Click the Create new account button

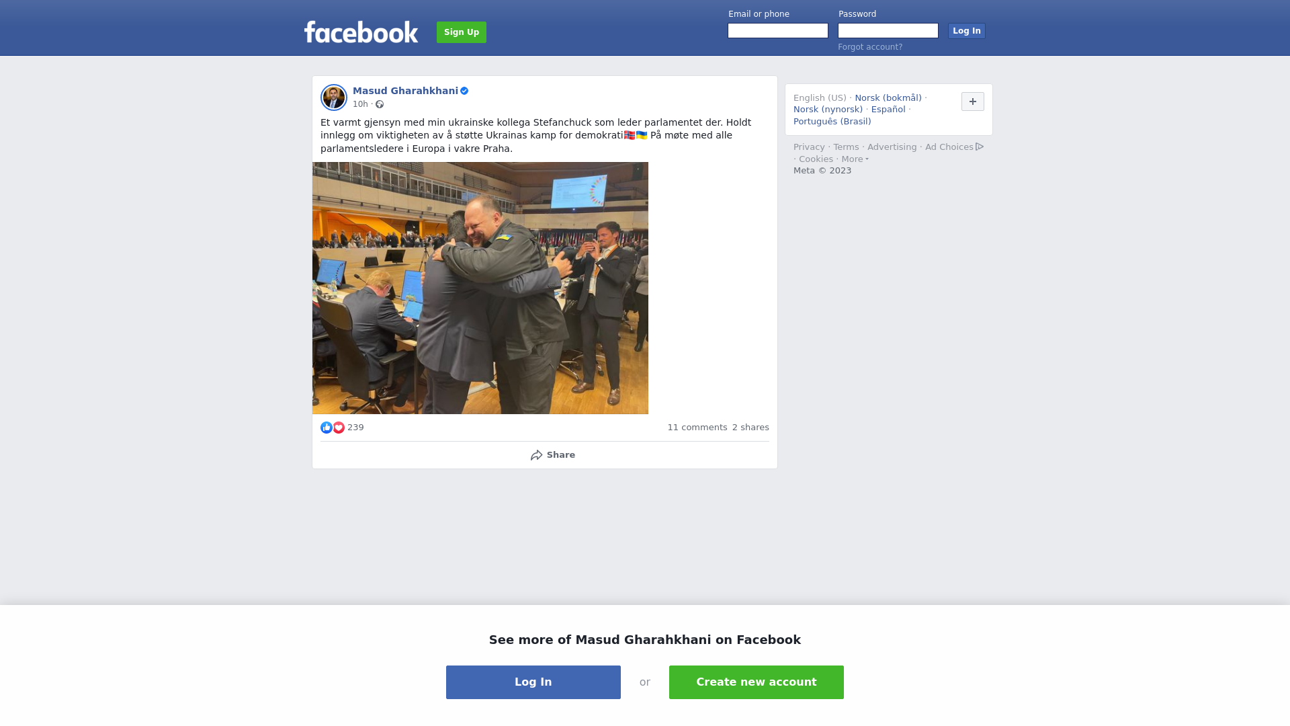[757, 682]
